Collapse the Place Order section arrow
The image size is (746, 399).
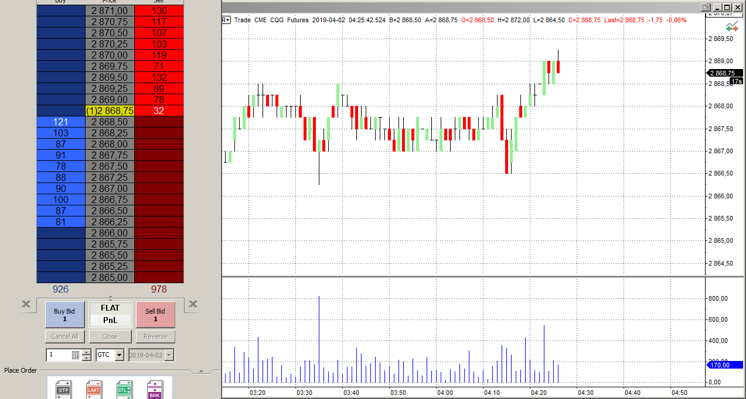tap(202, 371)
